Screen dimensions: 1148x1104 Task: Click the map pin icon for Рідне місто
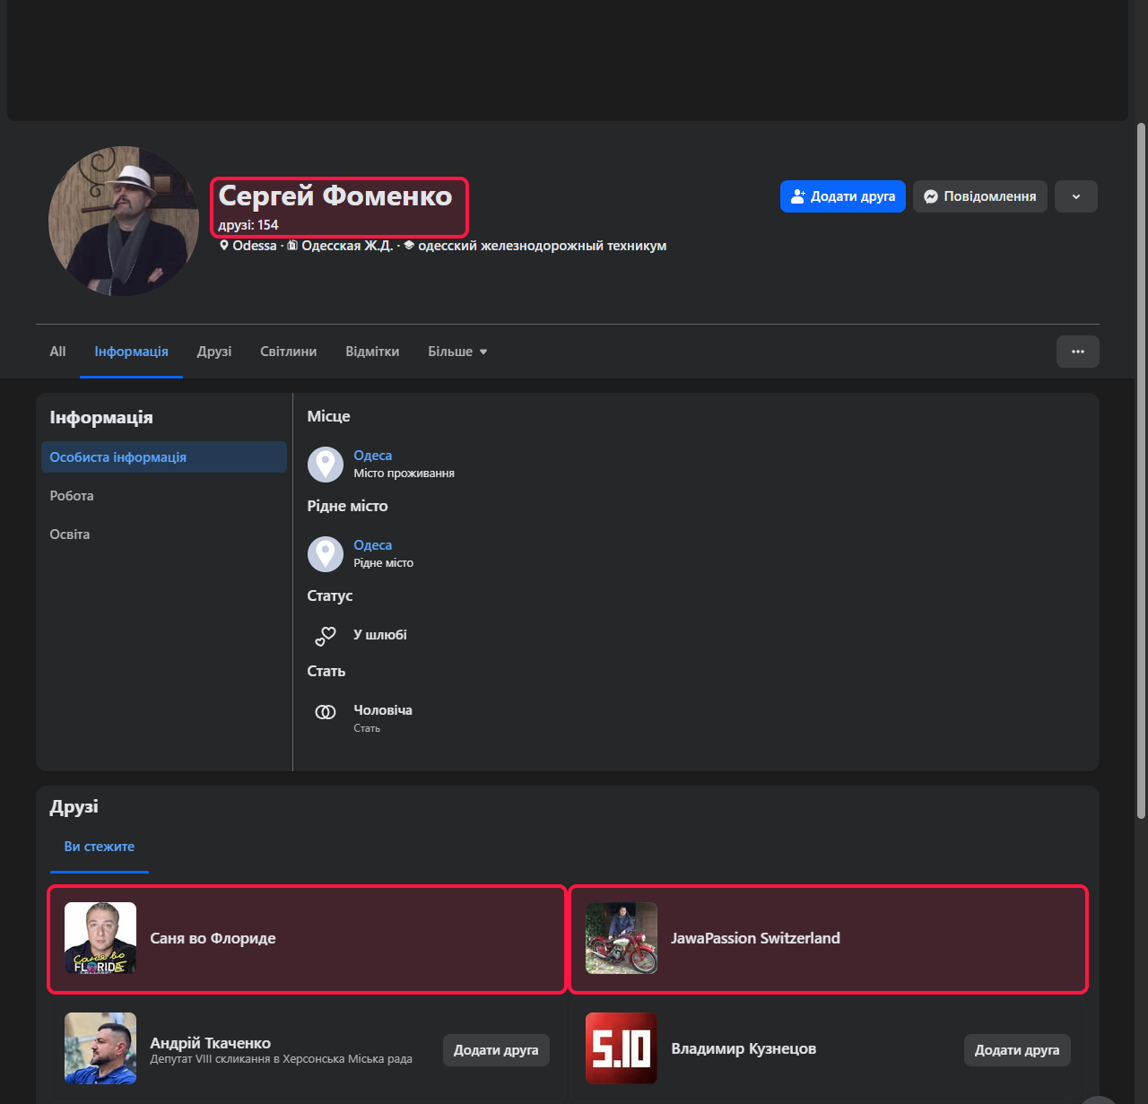click(326, 554)
